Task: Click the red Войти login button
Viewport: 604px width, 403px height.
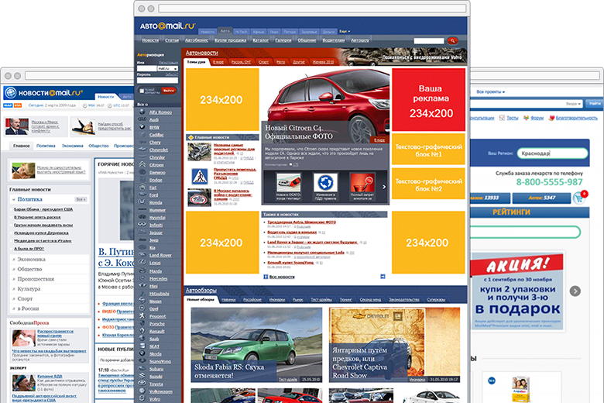Action: tap(169, 91)
